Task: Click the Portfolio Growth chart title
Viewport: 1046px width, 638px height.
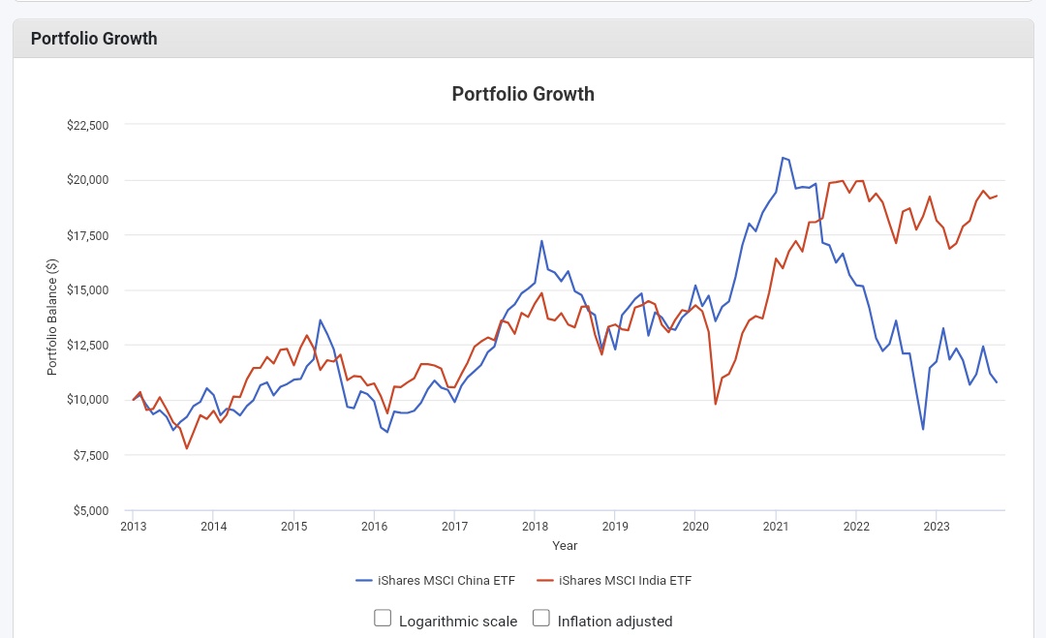Action: coord(523,94)
